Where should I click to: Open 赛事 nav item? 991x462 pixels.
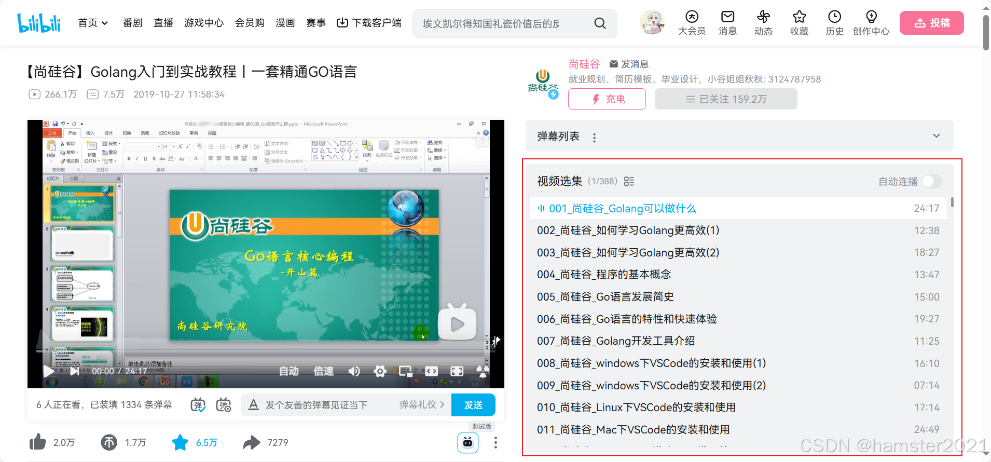[316, 23]
